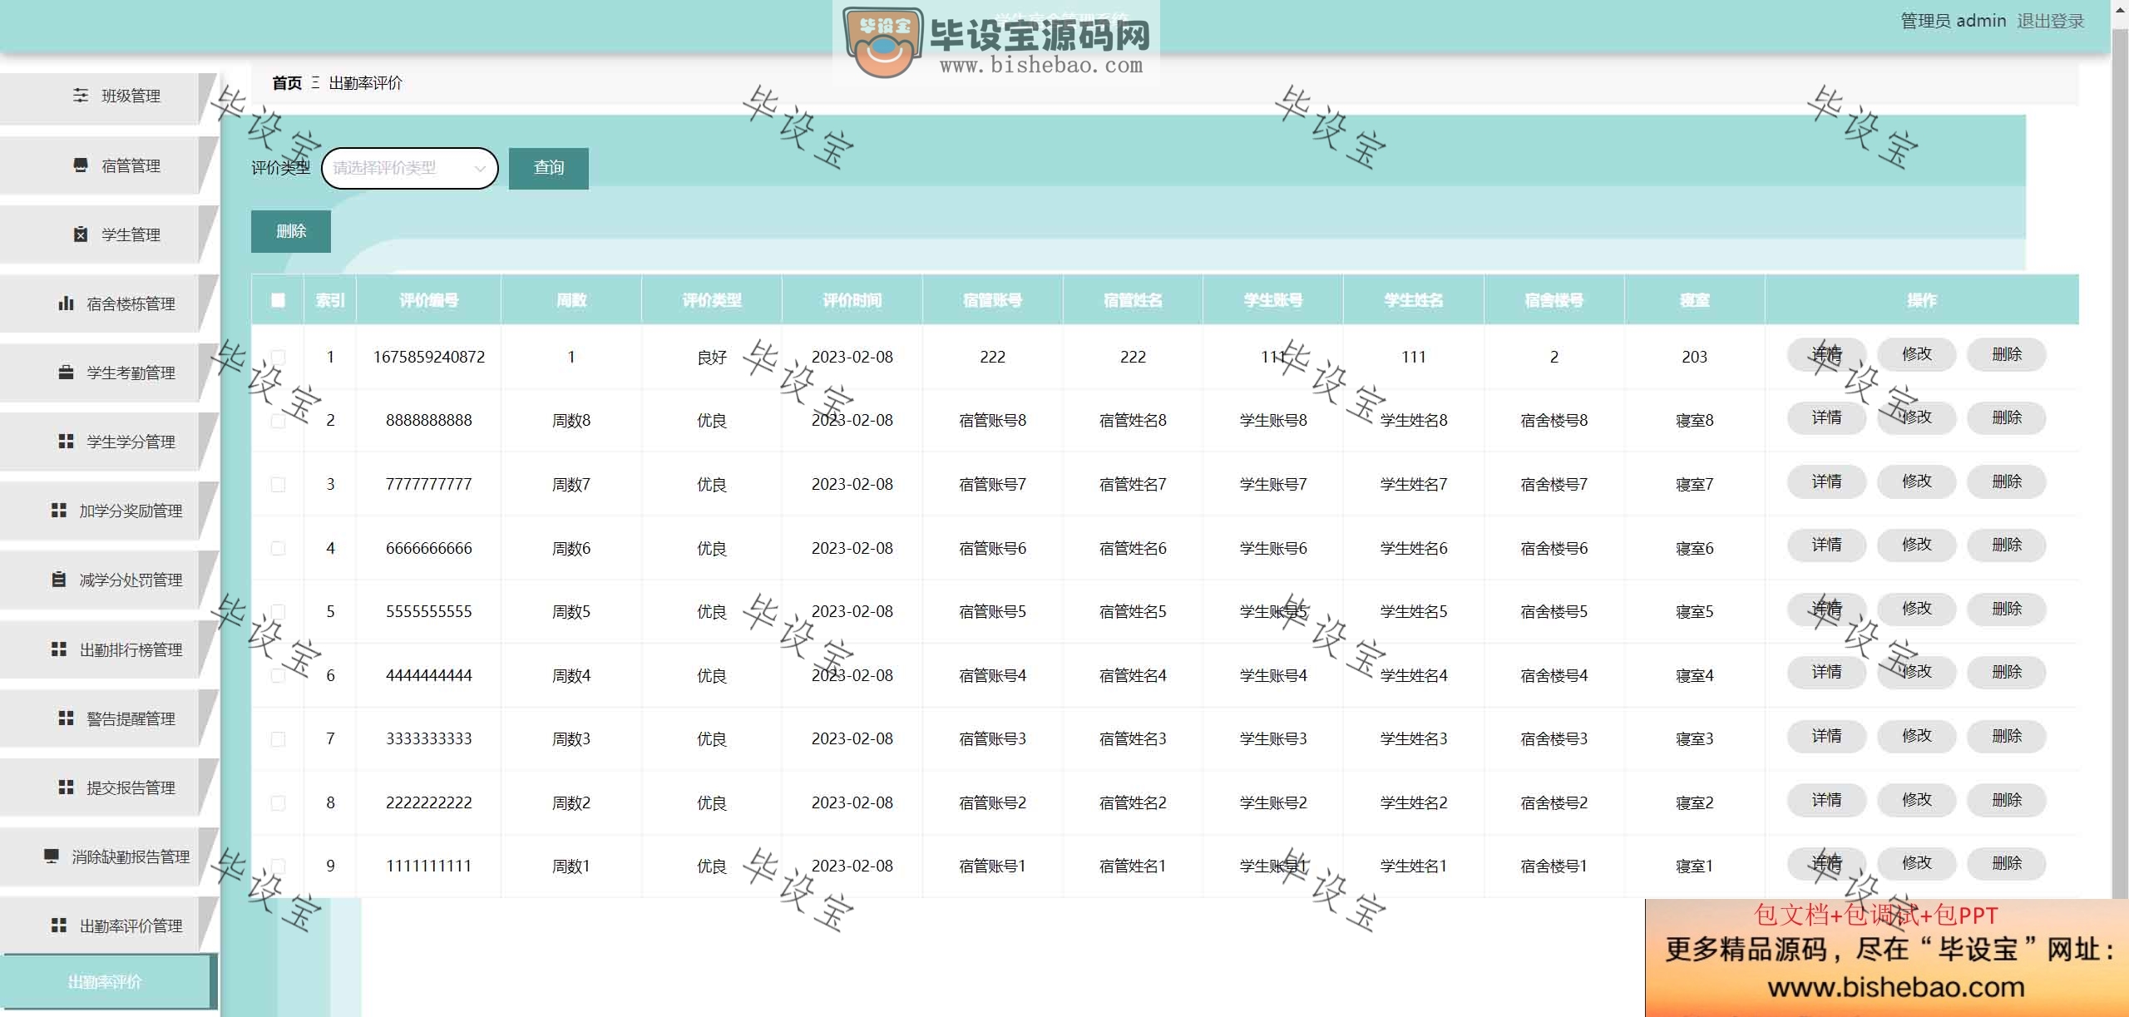This screenshot has height=1017, width=2129.
Task: Click 删除 for row 周数1
Action: click(2006, 863)
